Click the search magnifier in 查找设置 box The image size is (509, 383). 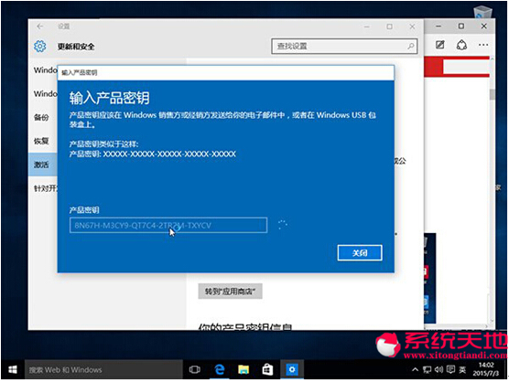point(411,46)
